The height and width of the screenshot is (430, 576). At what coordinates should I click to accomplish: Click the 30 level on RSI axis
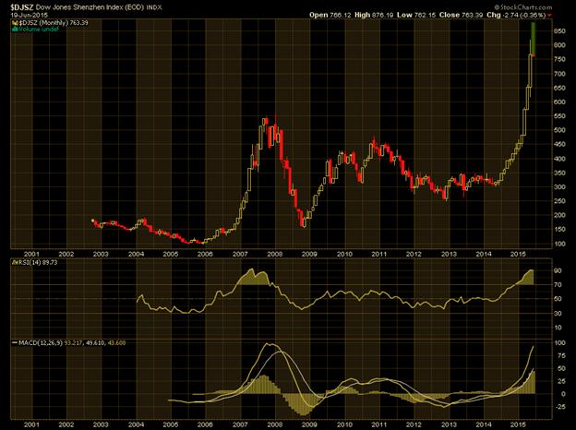pyautogui.click(x=558, y=313)
